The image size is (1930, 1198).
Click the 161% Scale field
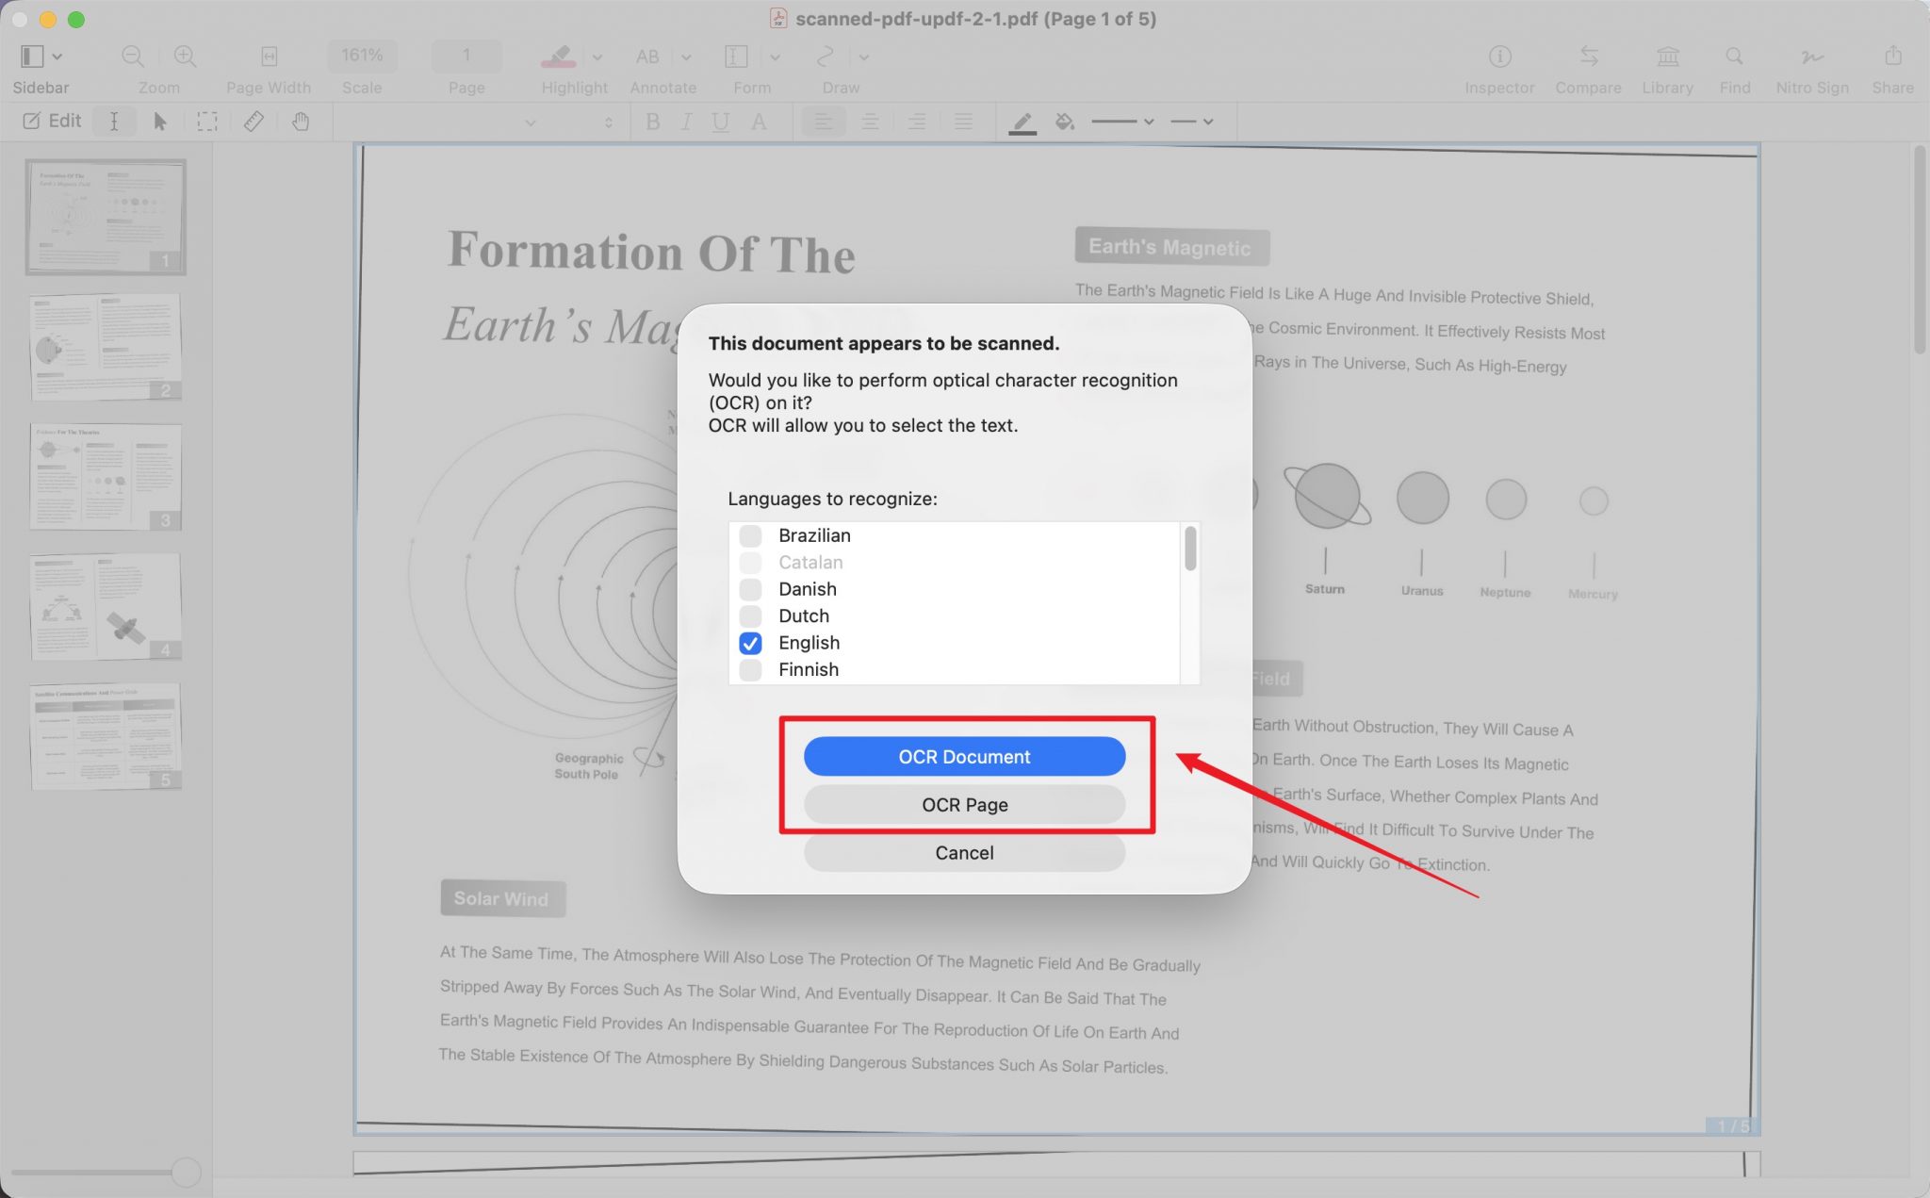click(362, 56)
